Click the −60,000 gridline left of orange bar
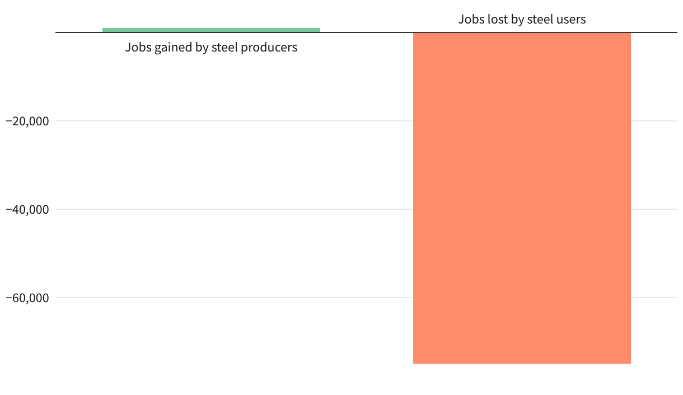The width and height of the screenshot is (683, 395). point(235,298)
